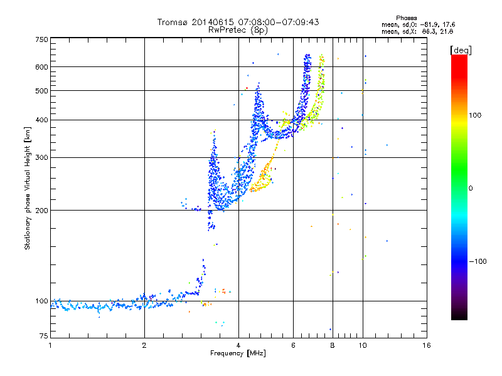The image size is (502, 376).
Task: Click the x-axis tick label '1'
Action: 50,345
